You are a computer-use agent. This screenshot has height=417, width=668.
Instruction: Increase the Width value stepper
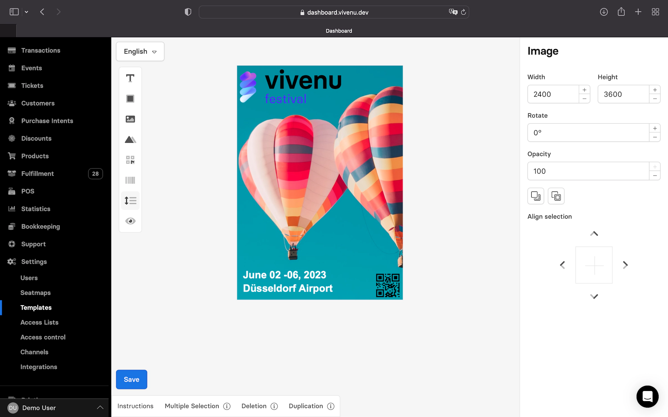(x=584, y=90)
